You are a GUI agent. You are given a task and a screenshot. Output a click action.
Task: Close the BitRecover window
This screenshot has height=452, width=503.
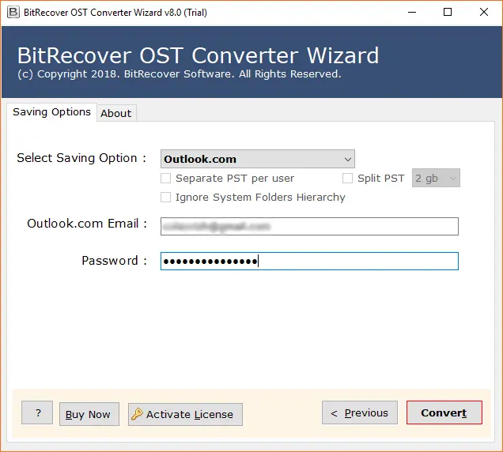point(484,12)
